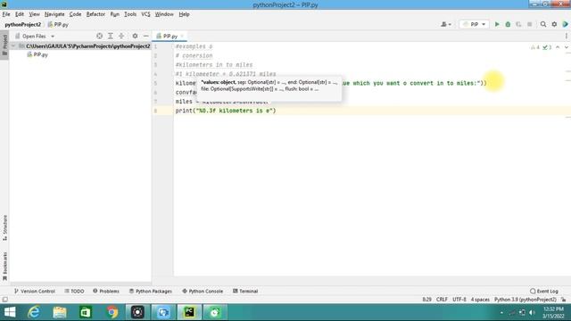Click the 4 spaces indent status
The width and height of the screenshot is (571, 321).
(x=480, y=300)
